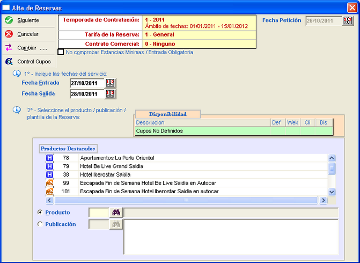Click the Publicación description text area
The height and width of the screenshot is (263, 360).
click(231, 237)
